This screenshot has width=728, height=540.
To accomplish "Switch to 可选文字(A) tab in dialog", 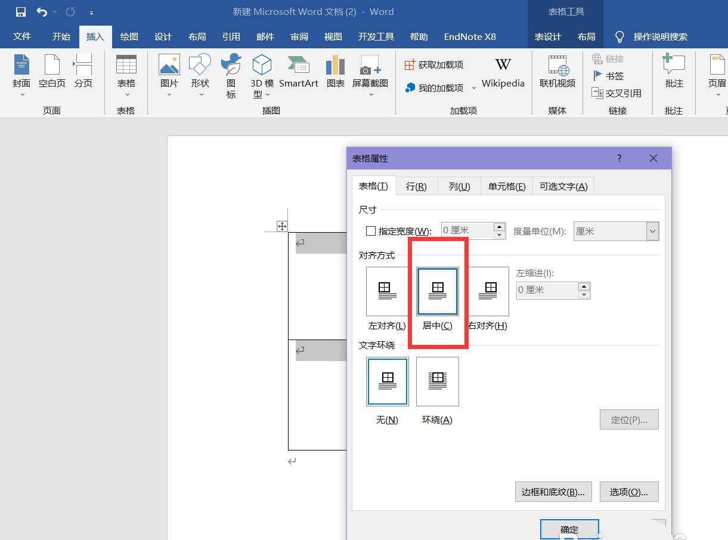I will [x=563, y=186].
